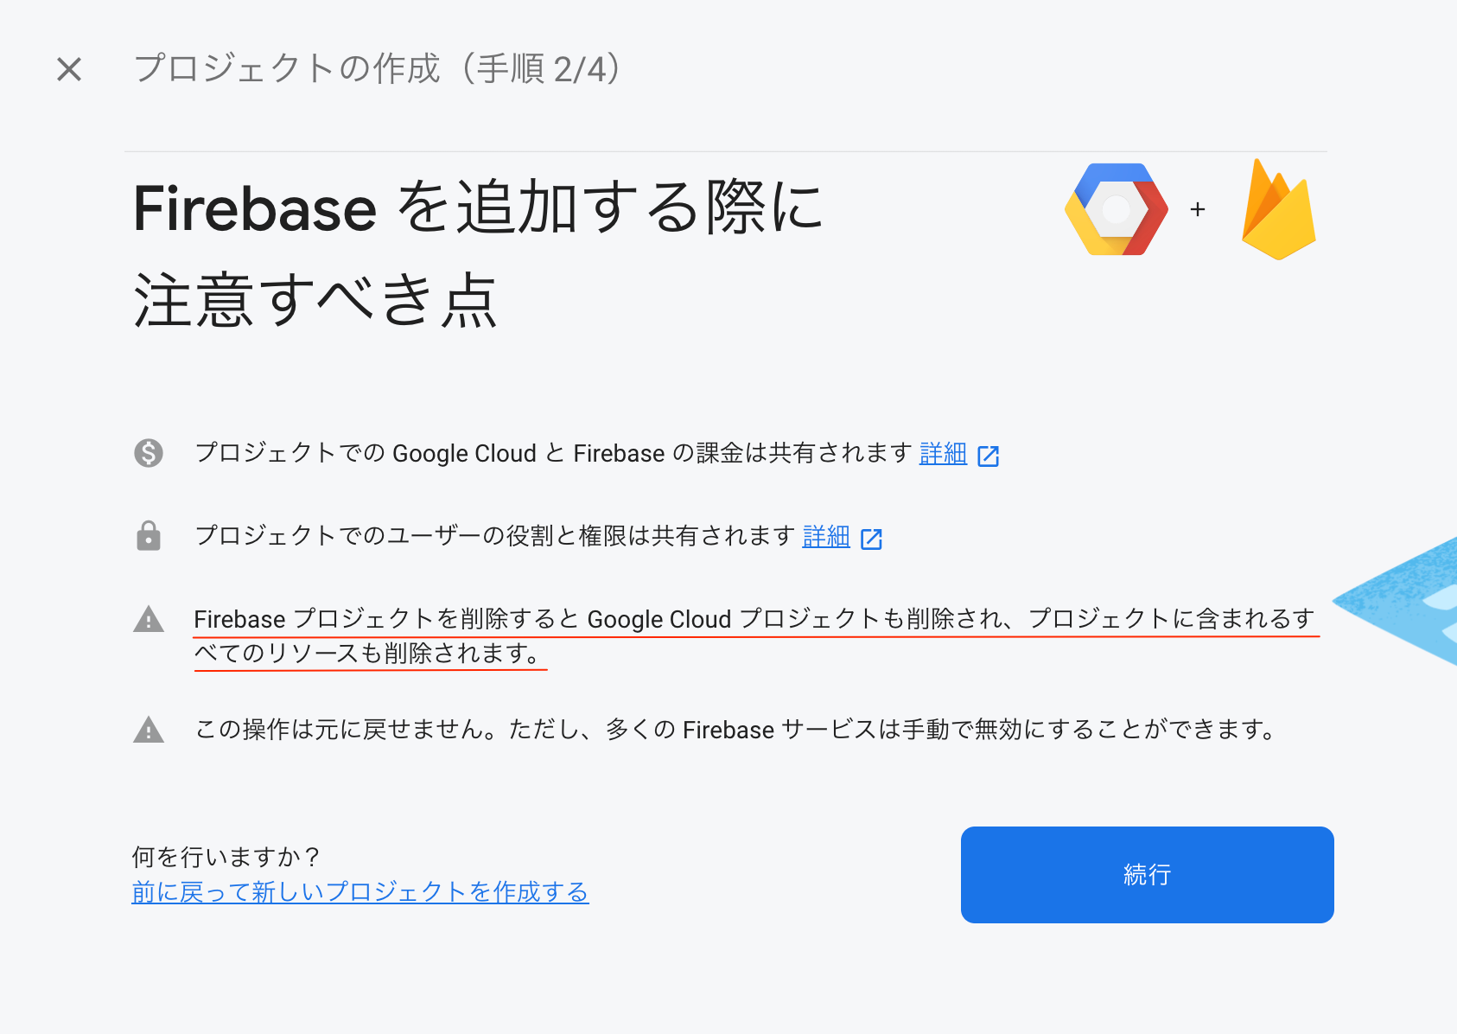
Task: Close the project creation dialog with X
Action: point(68,69)
